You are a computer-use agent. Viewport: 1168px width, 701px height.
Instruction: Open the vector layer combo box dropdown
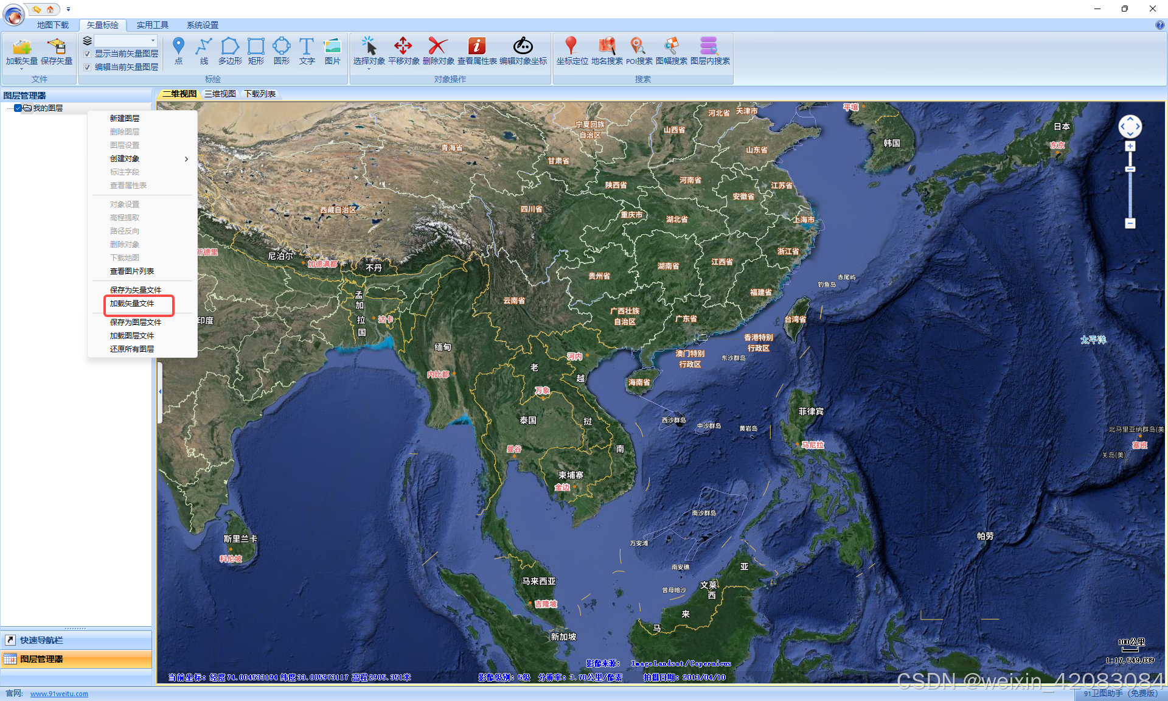(x=153, y=41)
